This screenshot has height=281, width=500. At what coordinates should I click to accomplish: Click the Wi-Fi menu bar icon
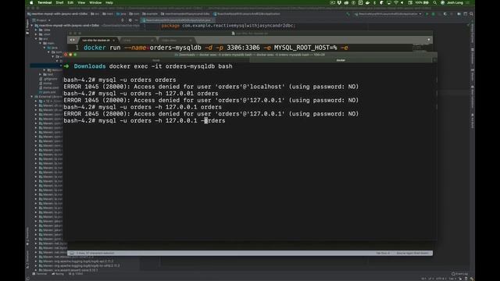(x=396, y=2)
